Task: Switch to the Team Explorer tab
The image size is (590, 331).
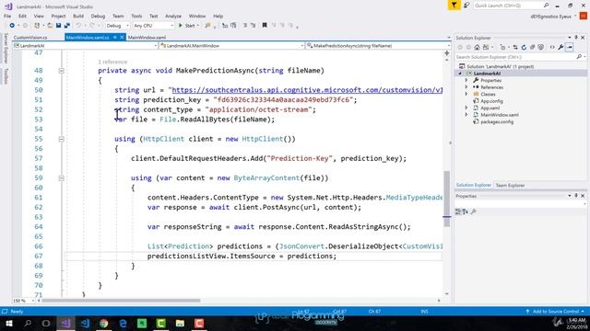Action: (x=510, y=186)
